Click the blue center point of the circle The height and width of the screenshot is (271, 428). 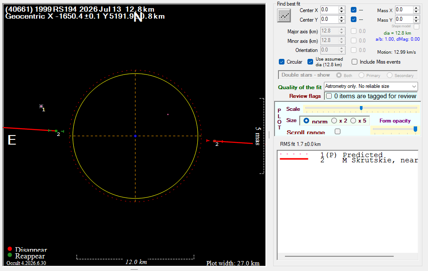135,136
